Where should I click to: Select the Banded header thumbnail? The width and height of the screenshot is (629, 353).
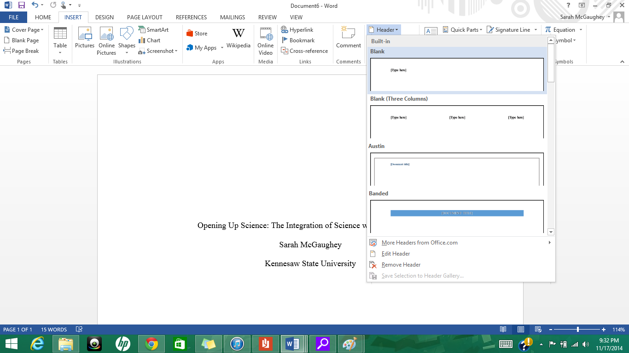tap(457, 216)
